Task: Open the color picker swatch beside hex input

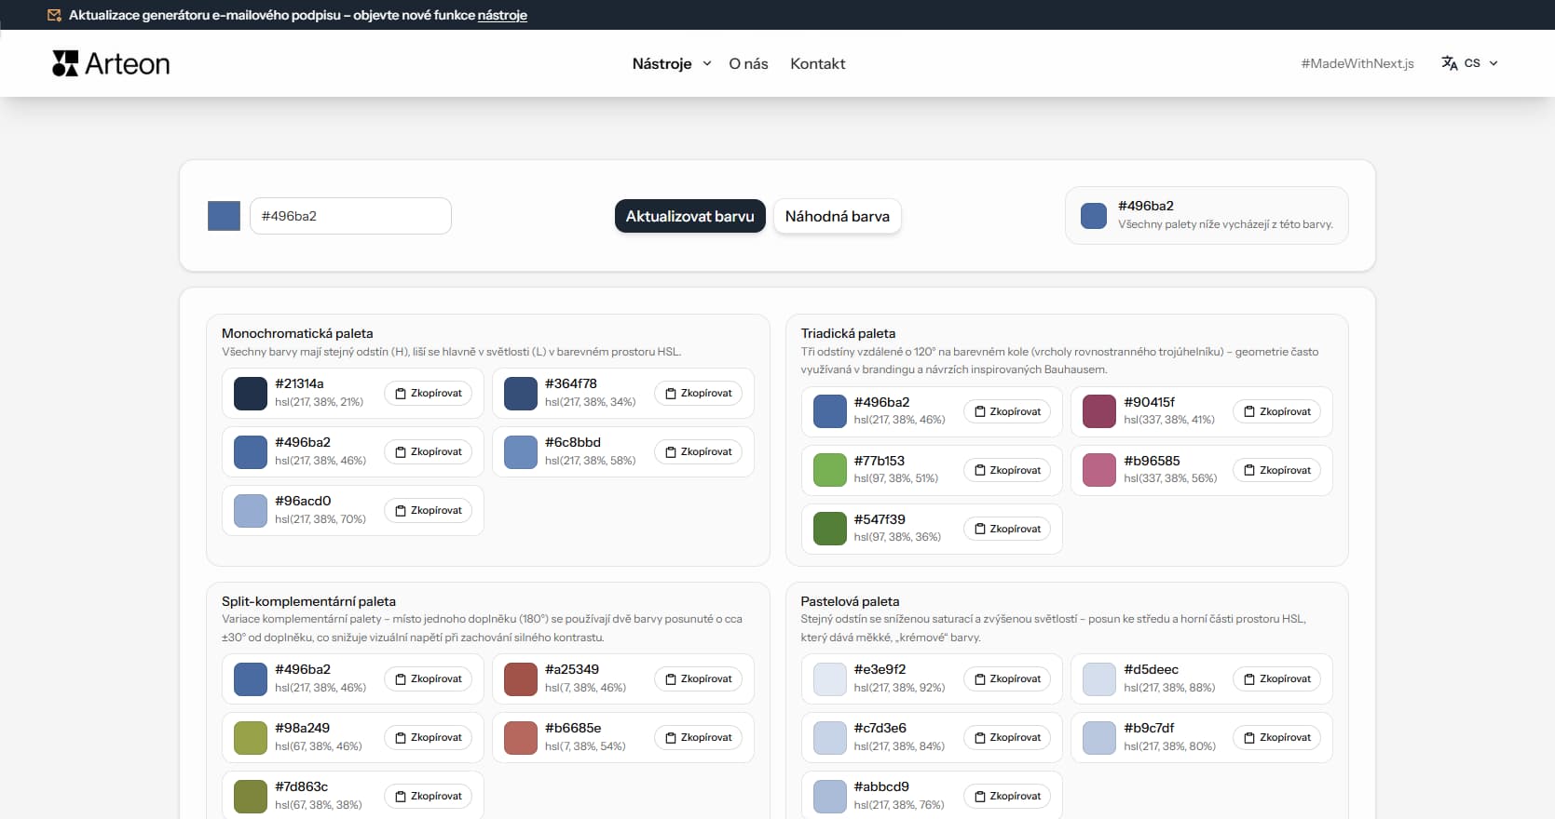Action: tap(224, 216)
